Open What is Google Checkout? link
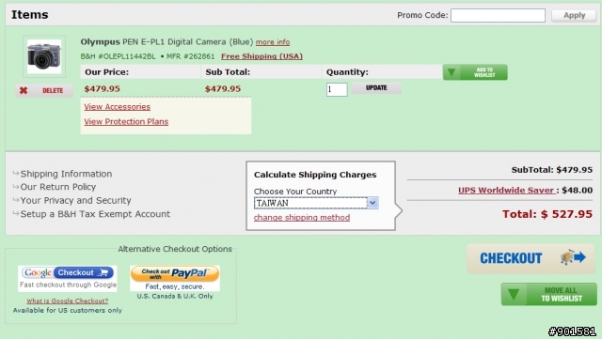602x339 pixels. pos(68,301)
